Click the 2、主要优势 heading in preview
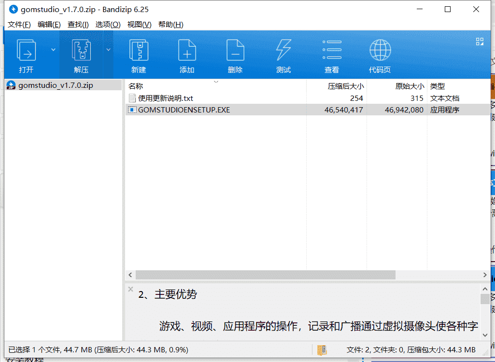495x362 pixels. coord(167,294)
